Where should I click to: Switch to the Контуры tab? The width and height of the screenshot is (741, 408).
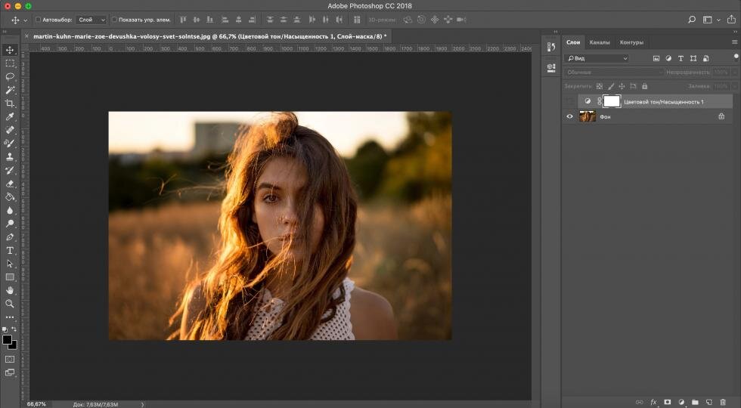click(x=631, y=42)
